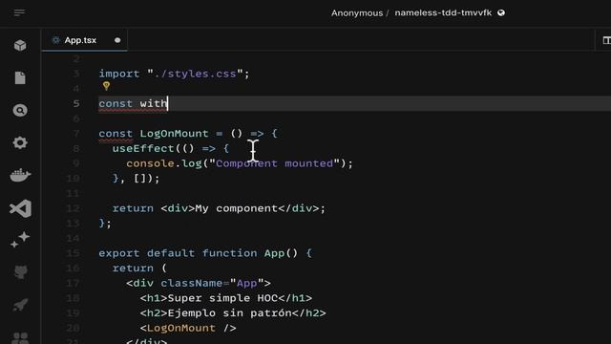Open the deployment rocket sidebar icon
Image resolution: width=611 pixels, height=344 pixels.
(x=20, y=305)
